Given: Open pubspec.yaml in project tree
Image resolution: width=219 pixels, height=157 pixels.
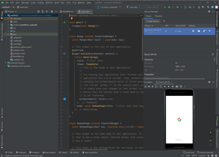Looking at the screenshot, I should tap(19, 54).
